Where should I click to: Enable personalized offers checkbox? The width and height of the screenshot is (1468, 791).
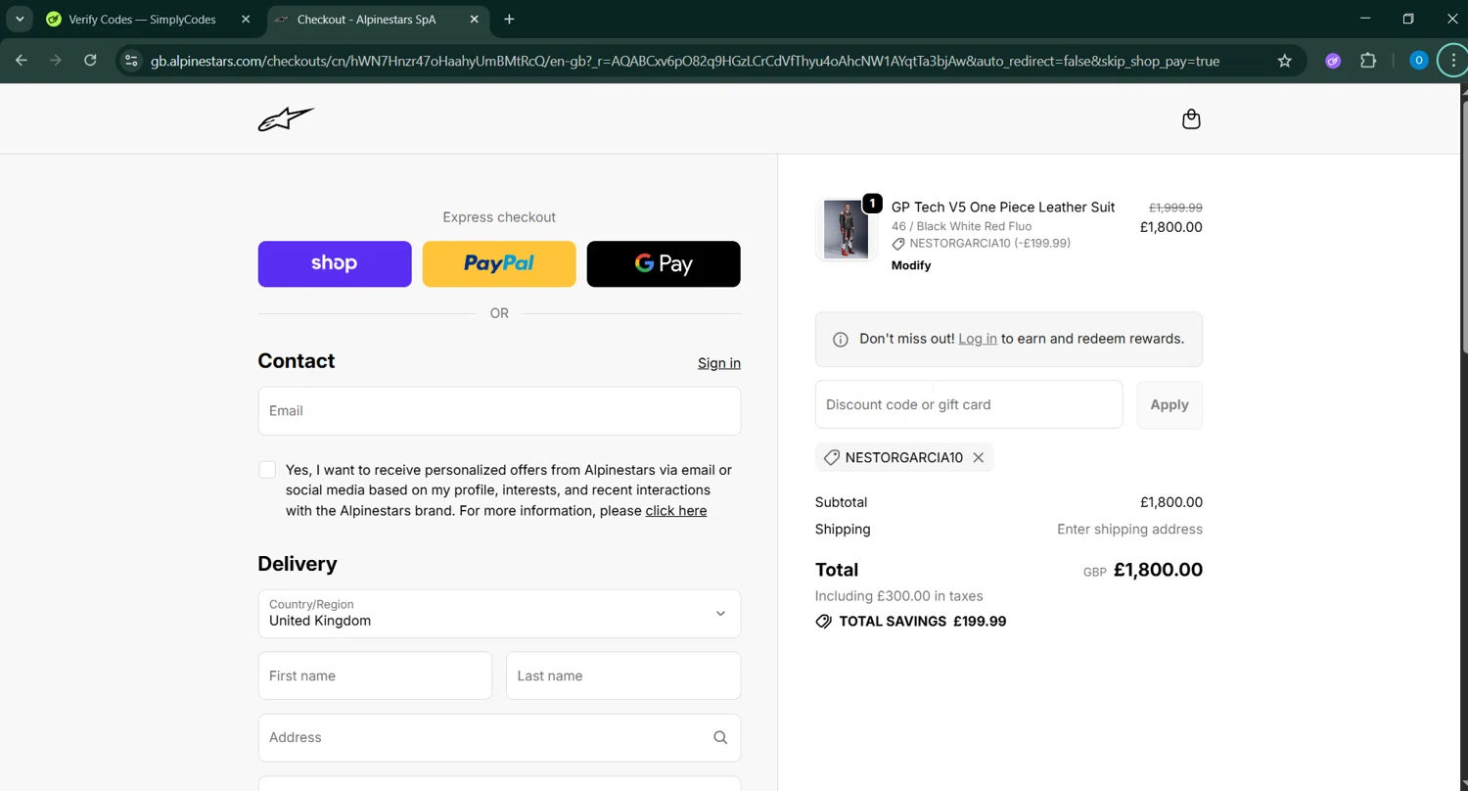(x=267, y=470)
